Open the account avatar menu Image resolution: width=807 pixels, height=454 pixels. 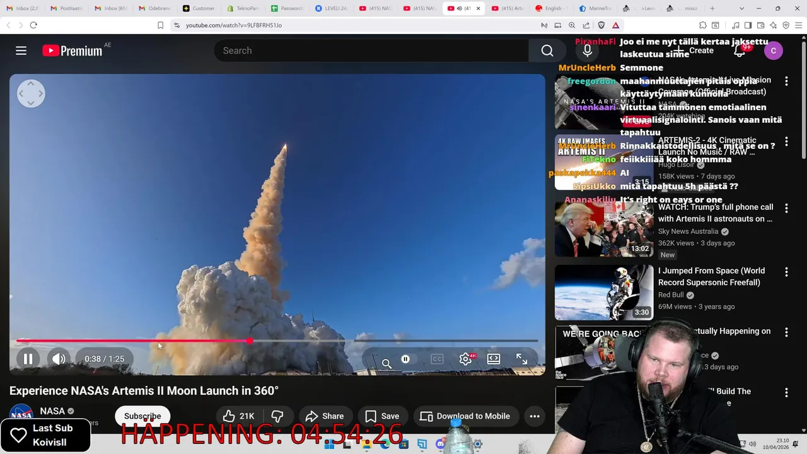click(x=774, y=50)
